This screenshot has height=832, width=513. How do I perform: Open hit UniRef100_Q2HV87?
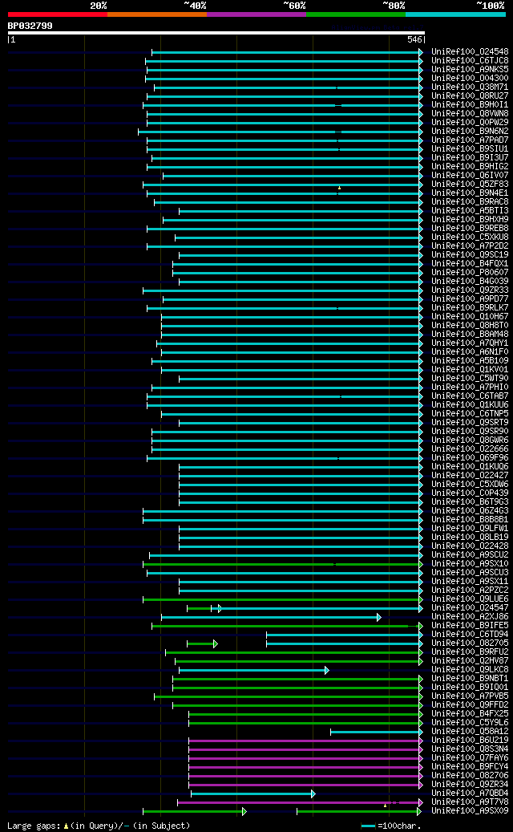click(470, 660)
